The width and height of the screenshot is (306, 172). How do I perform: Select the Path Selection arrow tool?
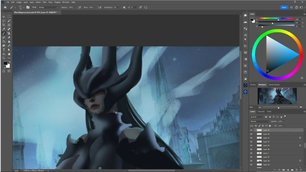(9, 50)
